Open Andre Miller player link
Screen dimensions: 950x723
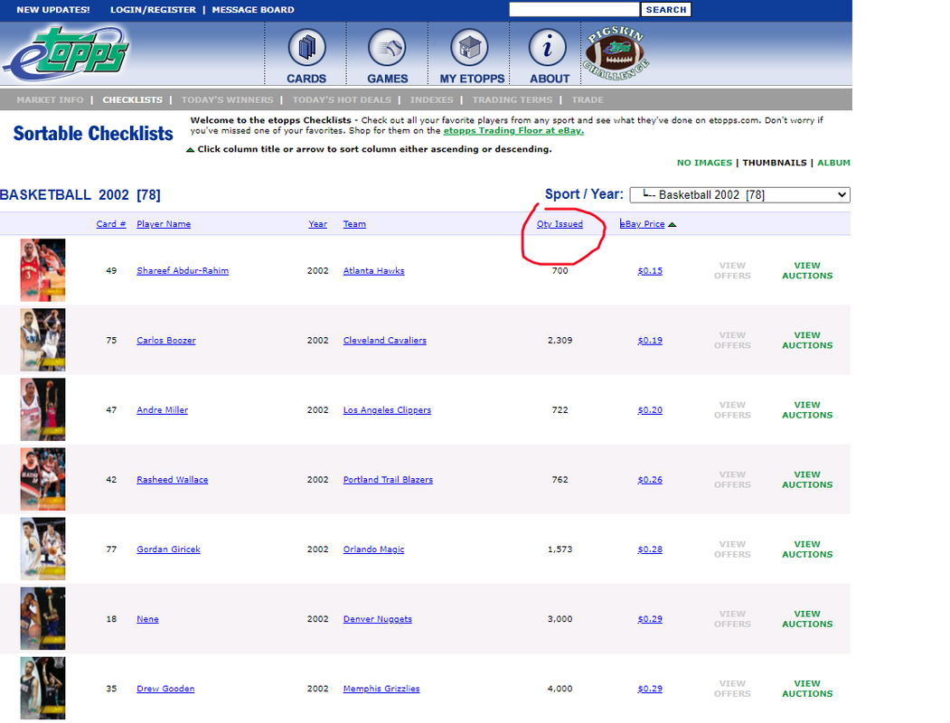(163, 410)
